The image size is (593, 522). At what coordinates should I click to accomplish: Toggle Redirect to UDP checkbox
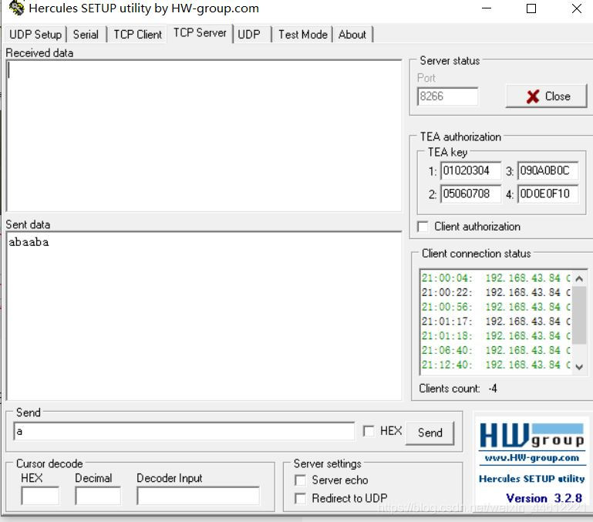click(300, 499)
